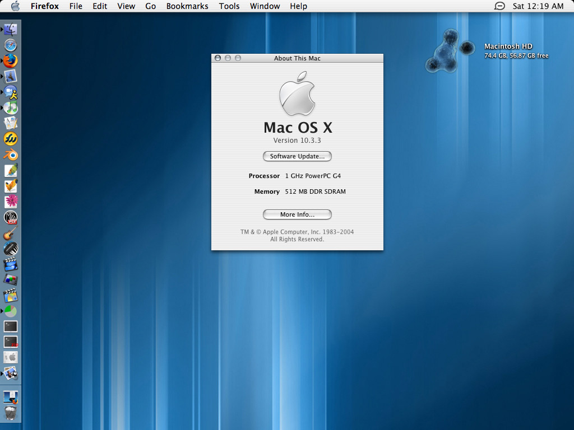Open the clapperboard color-wheel app icon
574x430 pixels.
[x=11, y=296]
